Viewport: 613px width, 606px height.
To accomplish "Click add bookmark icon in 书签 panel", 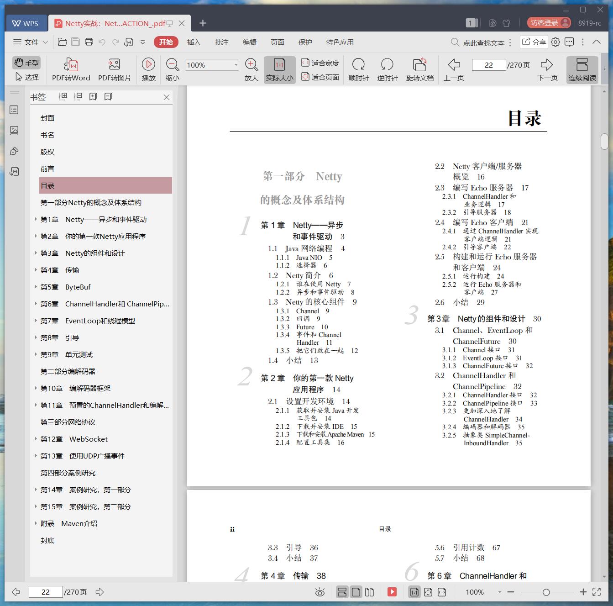I will [93, 96].
